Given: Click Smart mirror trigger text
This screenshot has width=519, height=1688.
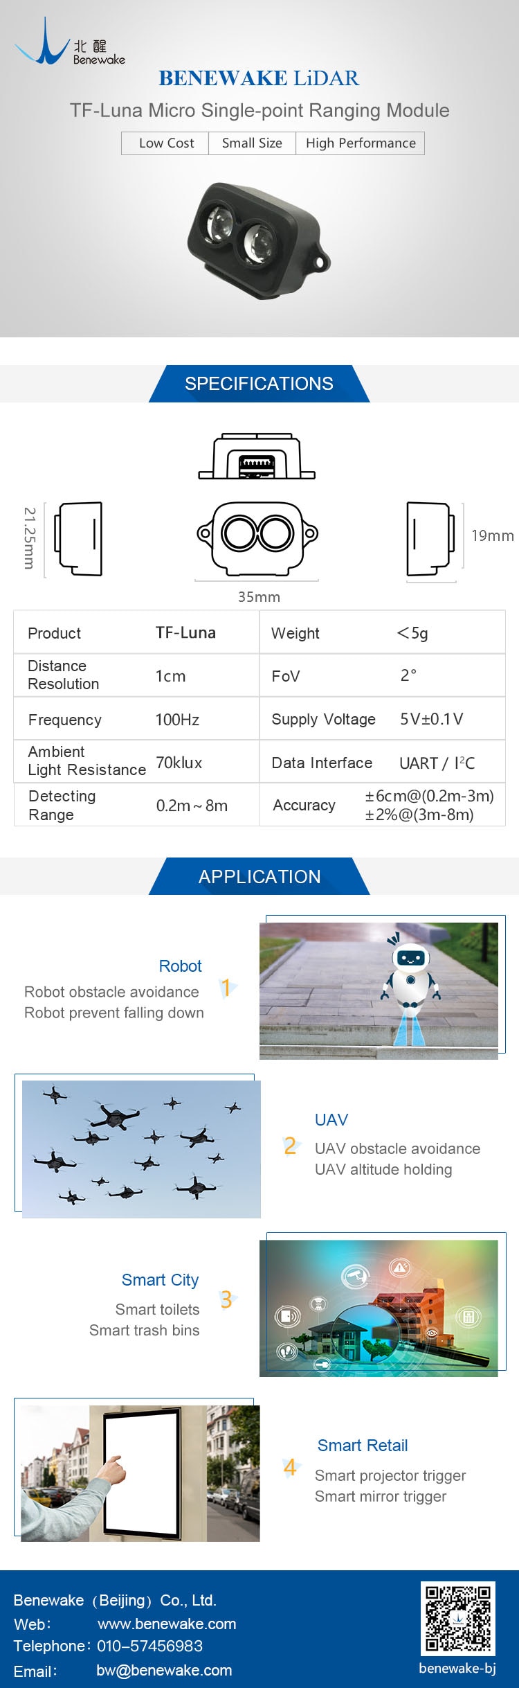Looking at the screenshot, I should point(381,1496).
